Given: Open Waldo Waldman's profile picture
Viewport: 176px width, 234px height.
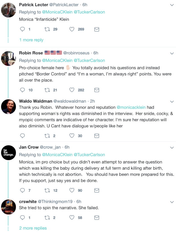Looking at the screenshot, I should pyautogui.click(x=9, y=107).
